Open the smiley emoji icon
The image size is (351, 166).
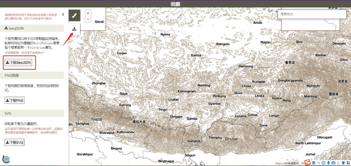[323, 163]
